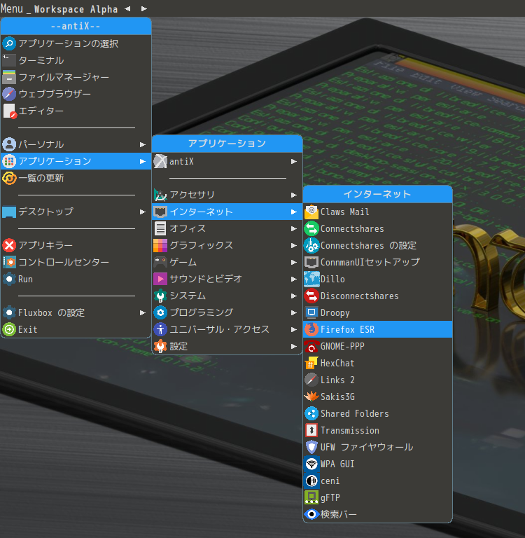Select the インターネット menu entry
Viewport: 525px width, 538px height.
pyautogui.click(x=227, y=212)
